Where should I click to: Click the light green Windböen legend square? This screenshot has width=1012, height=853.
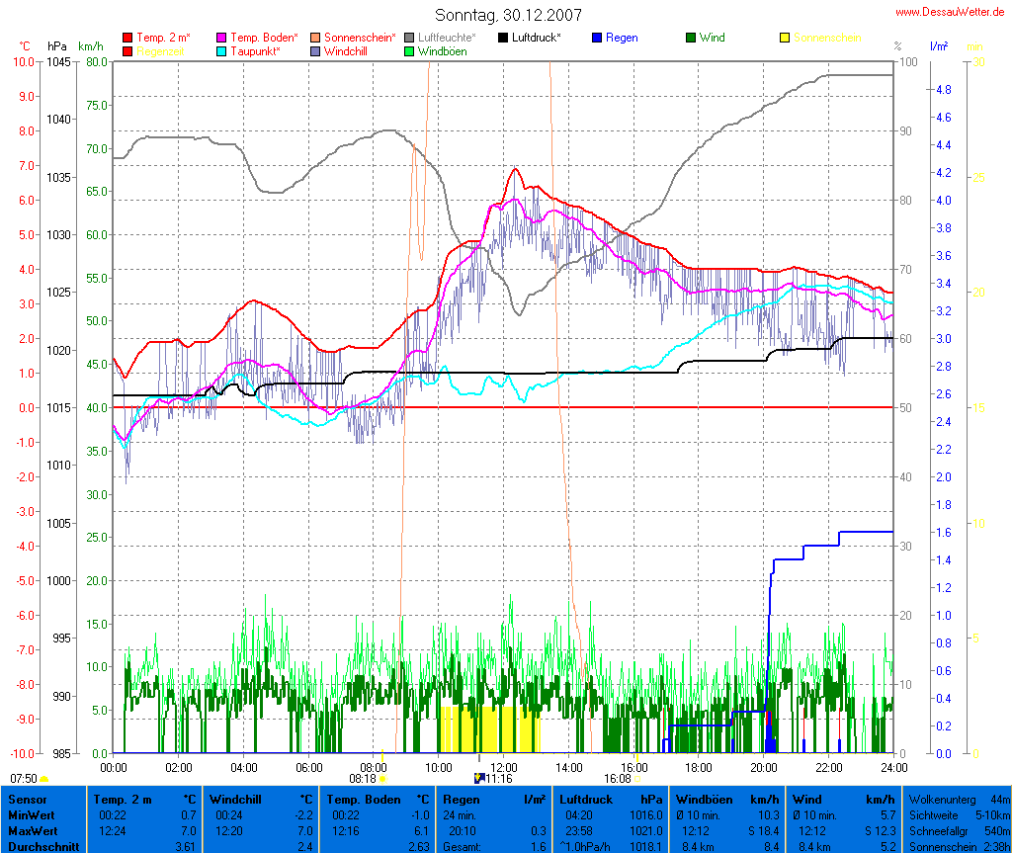[x=409, y=51]
